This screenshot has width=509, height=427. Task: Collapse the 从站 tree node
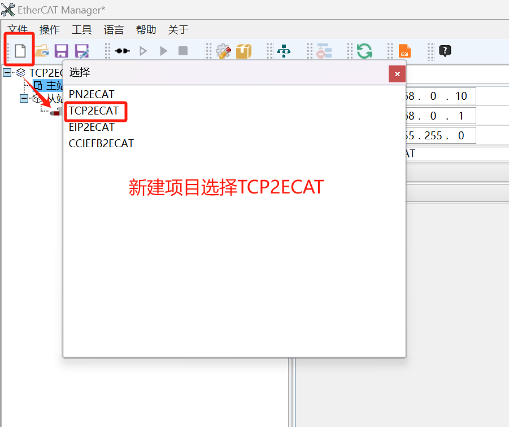[x=24, y=98]
